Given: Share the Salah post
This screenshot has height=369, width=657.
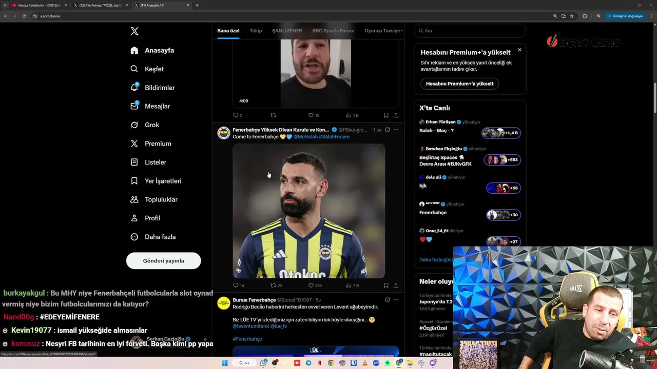Looking at the screenshot, I should tap(396, 285).
